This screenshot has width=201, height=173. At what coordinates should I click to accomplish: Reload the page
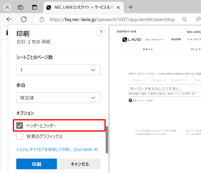[24, 19]
